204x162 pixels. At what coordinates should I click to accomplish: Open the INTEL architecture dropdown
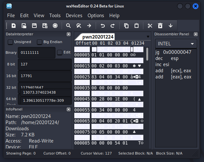click(x=176, y=44)
